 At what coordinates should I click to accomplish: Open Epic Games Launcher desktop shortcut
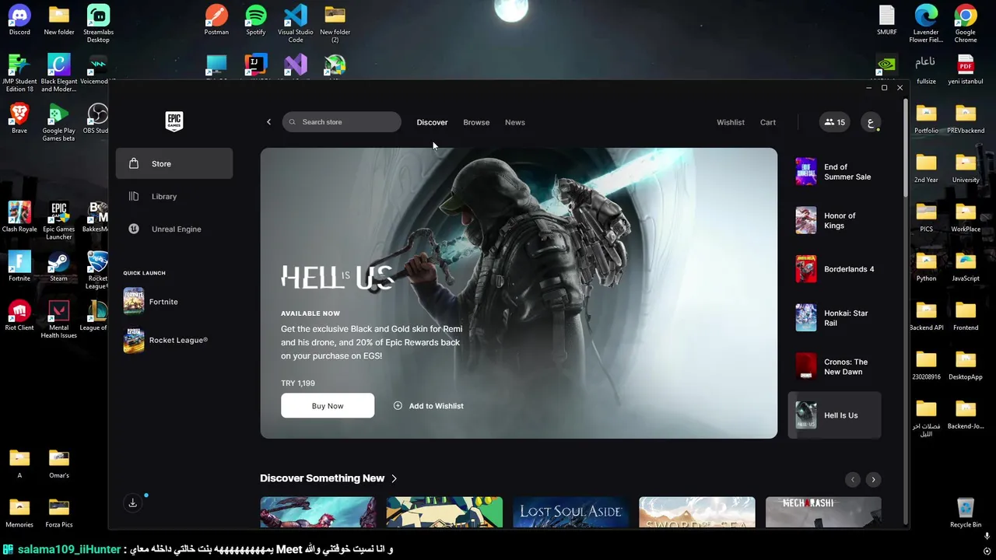tap(58, 221)
